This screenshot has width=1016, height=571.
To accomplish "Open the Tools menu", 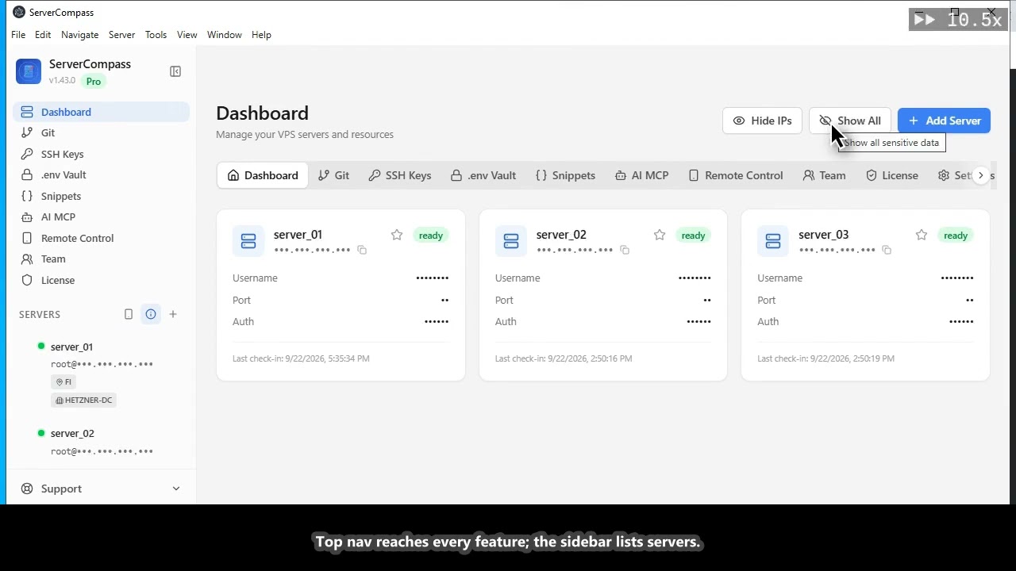I will tap(156, 35).
